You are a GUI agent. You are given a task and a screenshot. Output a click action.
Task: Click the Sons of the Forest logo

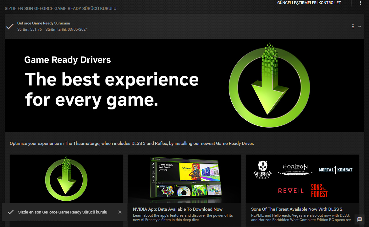pos(319,191)
